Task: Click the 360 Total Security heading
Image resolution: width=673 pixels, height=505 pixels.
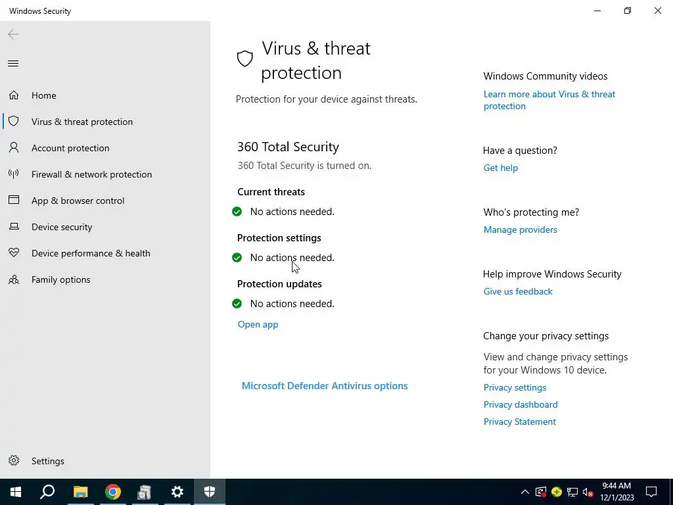Action: pyautogui.click(x=288, y=147)
